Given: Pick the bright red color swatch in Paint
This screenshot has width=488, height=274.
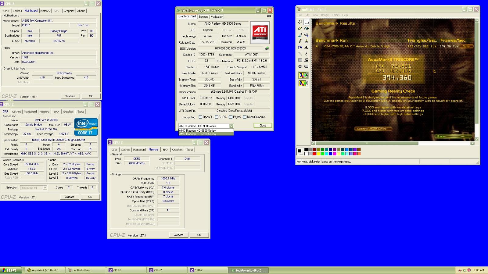Looking at the screenshot, I should [314, 154].
